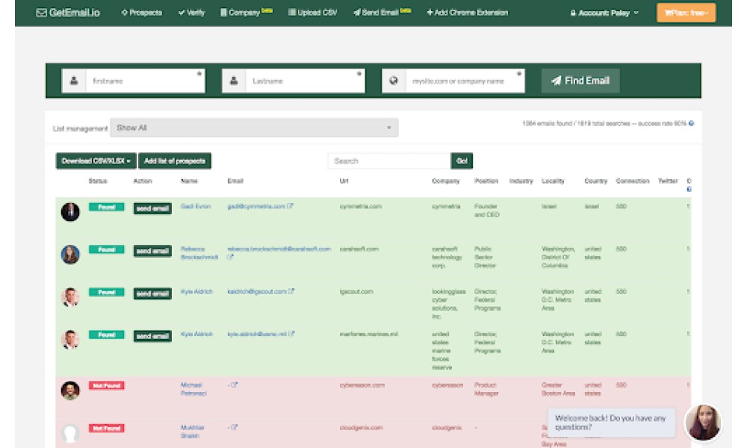Screen dimensions: 747x448
Task: Click the cybereason.com URL cell
Action: pos(362,385)
